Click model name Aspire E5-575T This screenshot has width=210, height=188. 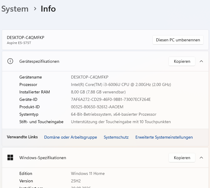click(x=19, y=43)
